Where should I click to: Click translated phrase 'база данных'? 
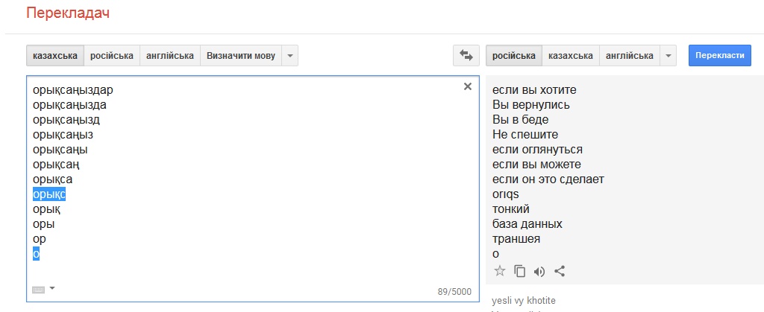(x=527, y=224)
